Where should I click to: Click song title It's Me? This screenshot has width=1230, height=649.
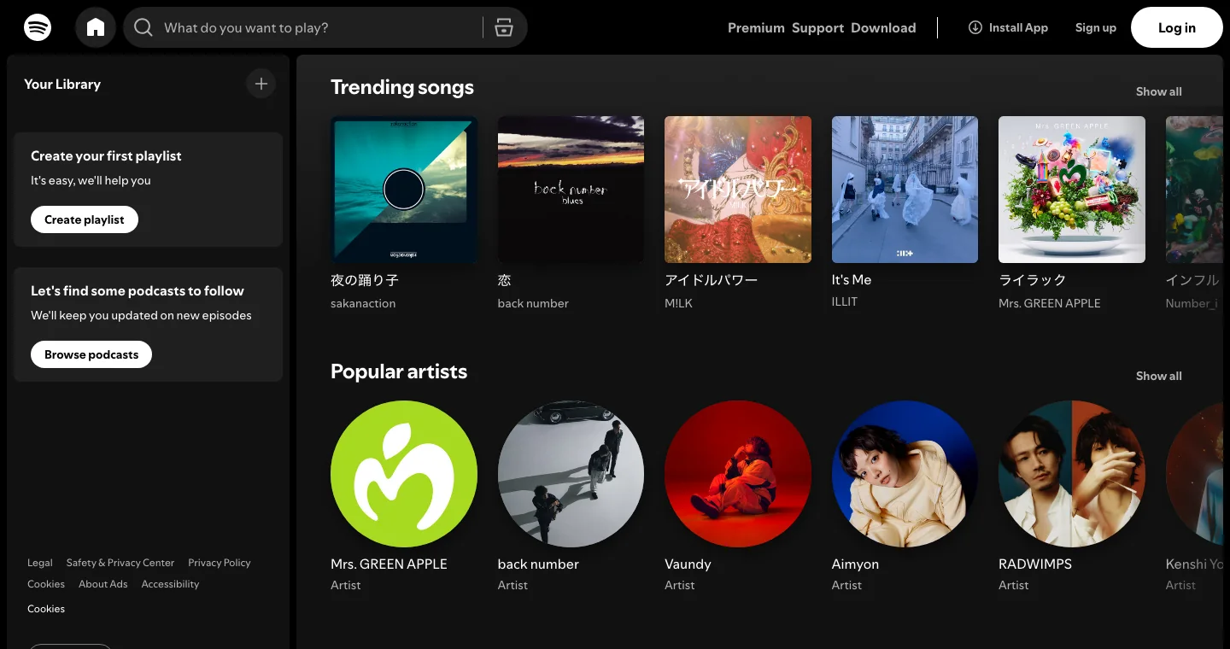pos(852,280)
